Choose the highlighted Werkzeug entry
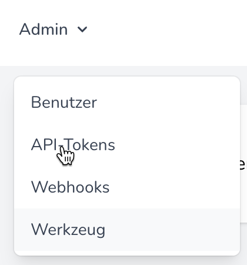Screen dimensions: 247x265 (127, 230)
